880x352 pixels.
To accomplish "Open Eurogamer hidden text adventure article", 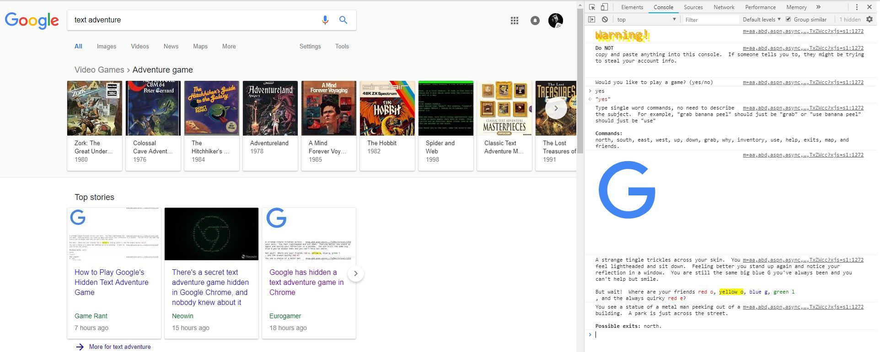I will point(306,282).
